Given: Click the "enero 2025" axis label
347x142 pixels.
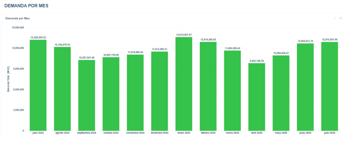Looking at the screenshot, I should pos(184,133).
